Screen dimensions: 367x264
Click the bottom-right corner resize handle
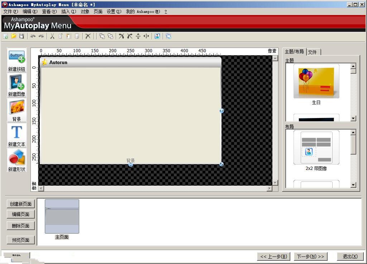(221, 164)
